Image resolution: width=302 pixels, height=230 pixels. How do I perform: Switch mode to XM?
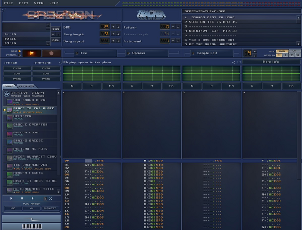point(295,51)
